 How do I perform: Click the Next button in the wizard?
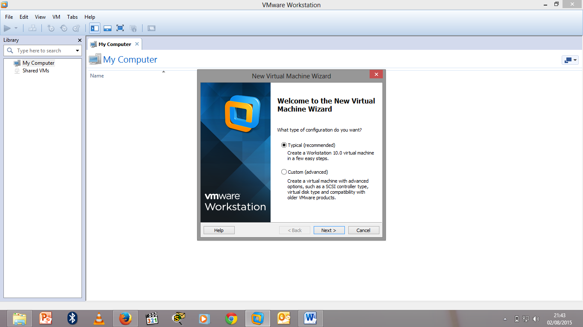[329, 230]
